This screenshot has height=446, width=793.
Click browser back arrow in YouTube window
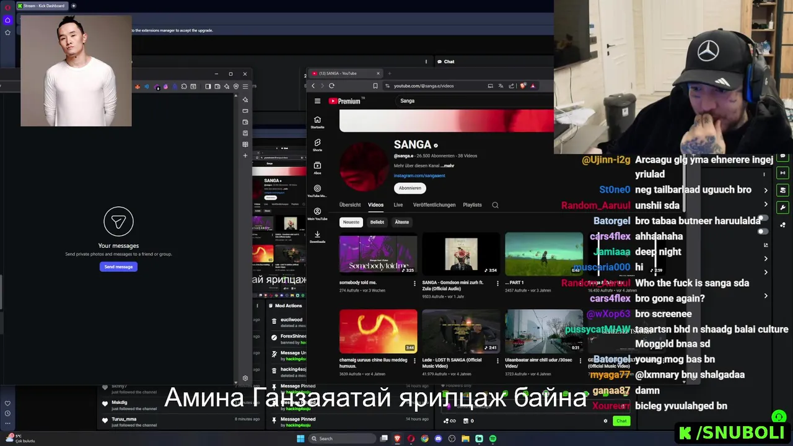(313, 86)
